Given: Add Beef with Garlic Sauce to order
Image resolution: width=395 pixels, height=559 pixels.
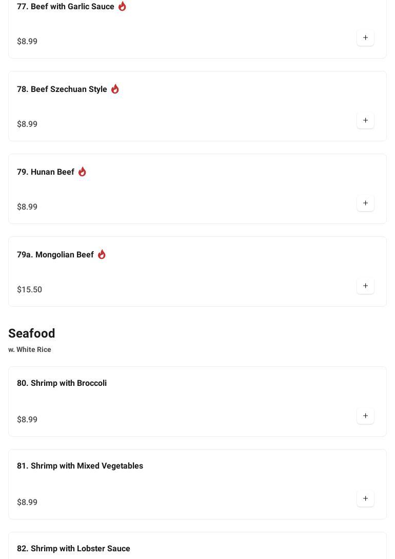Looking at the screenshot, I should [365, 38].
